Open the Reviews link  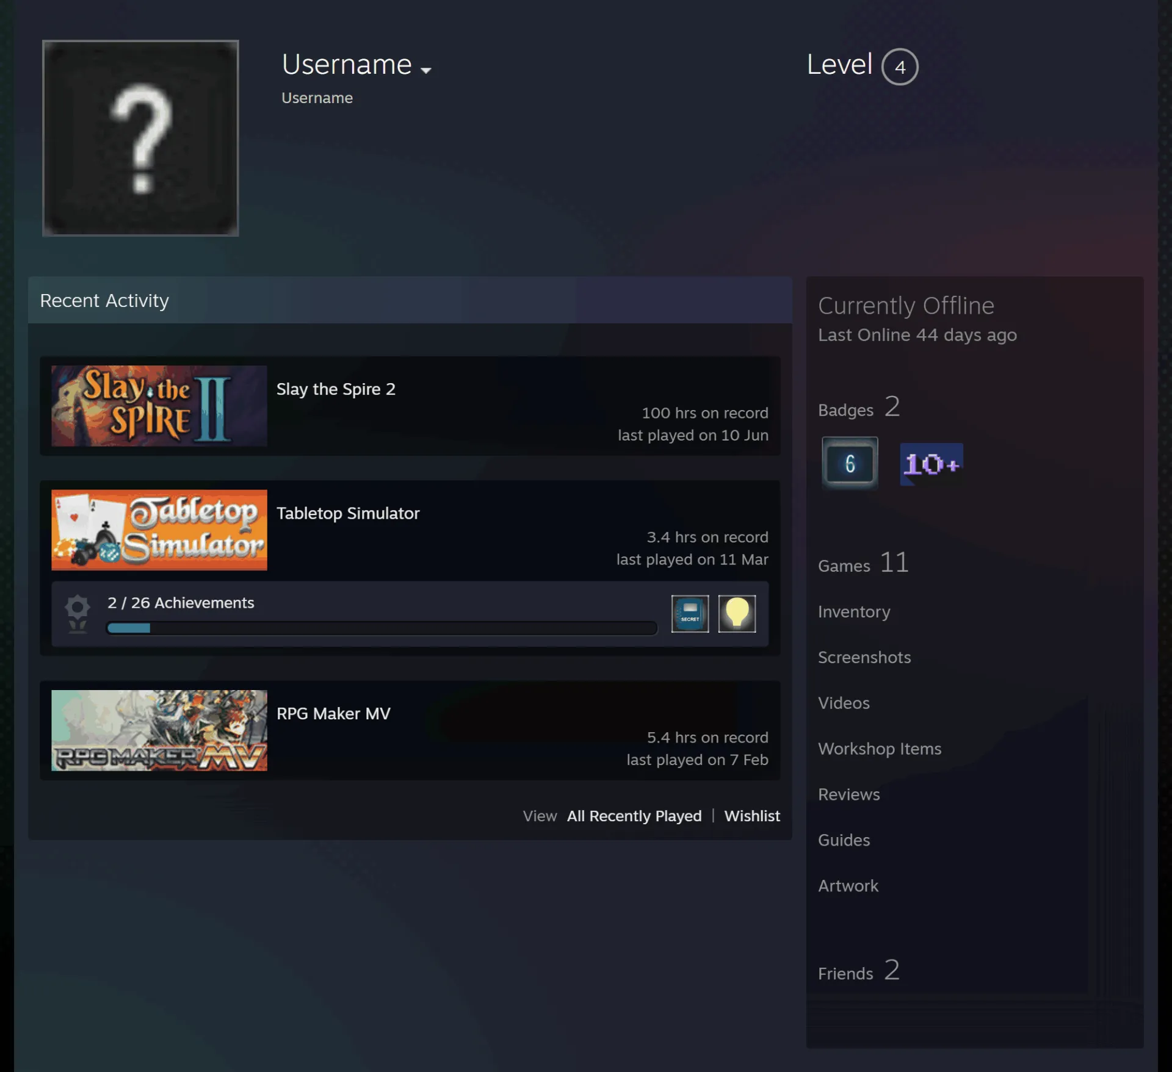pyautogui.click(x=849, y=794)
